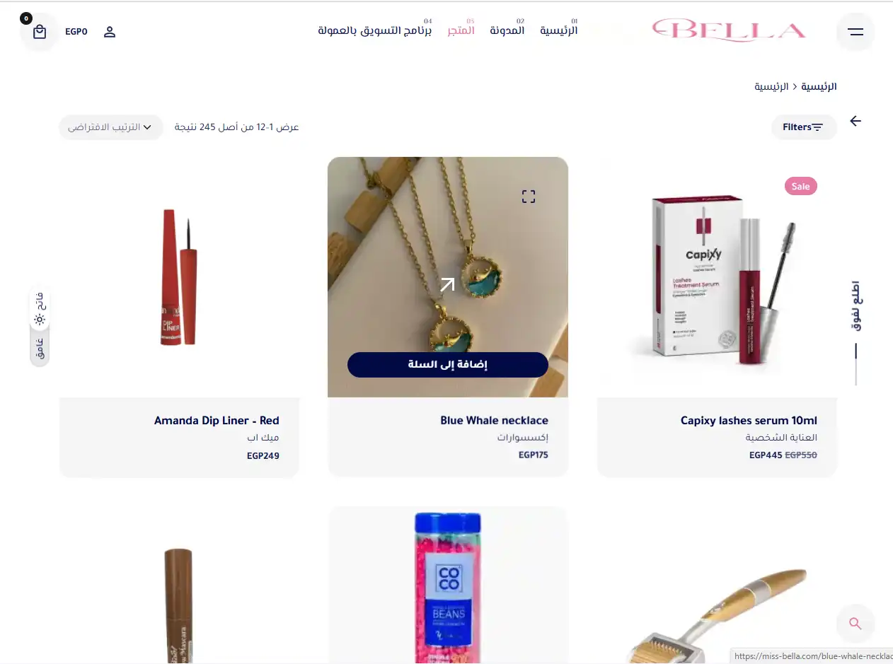Open the pink search icon button
This screenshot has height=664, width=893.
tap(855, 624)
